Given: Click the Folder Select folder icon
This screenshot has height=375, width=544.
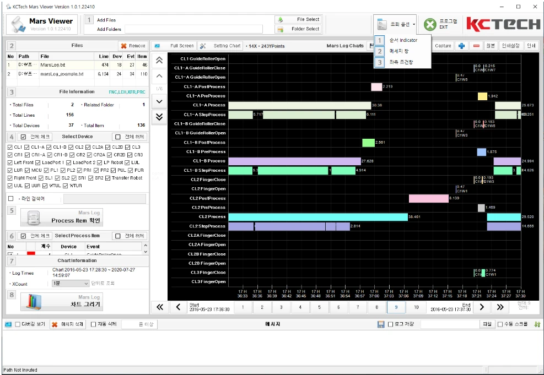Looking at the screenshot, I should pyautogui.click(x=281, y=29).
